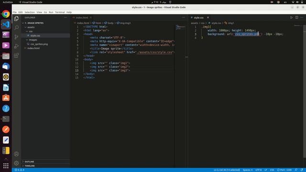Open LibreOffice Writer from the dock

6,87
